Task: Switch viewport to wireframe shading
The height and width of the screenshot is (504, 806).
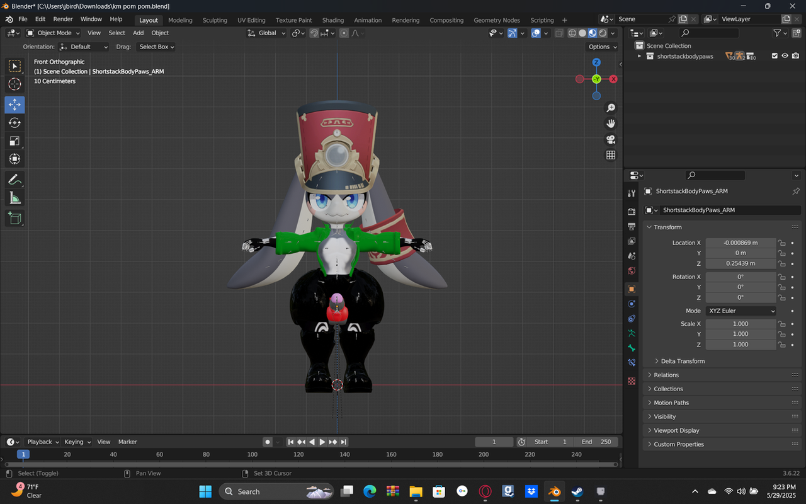Action: [572, 33]
